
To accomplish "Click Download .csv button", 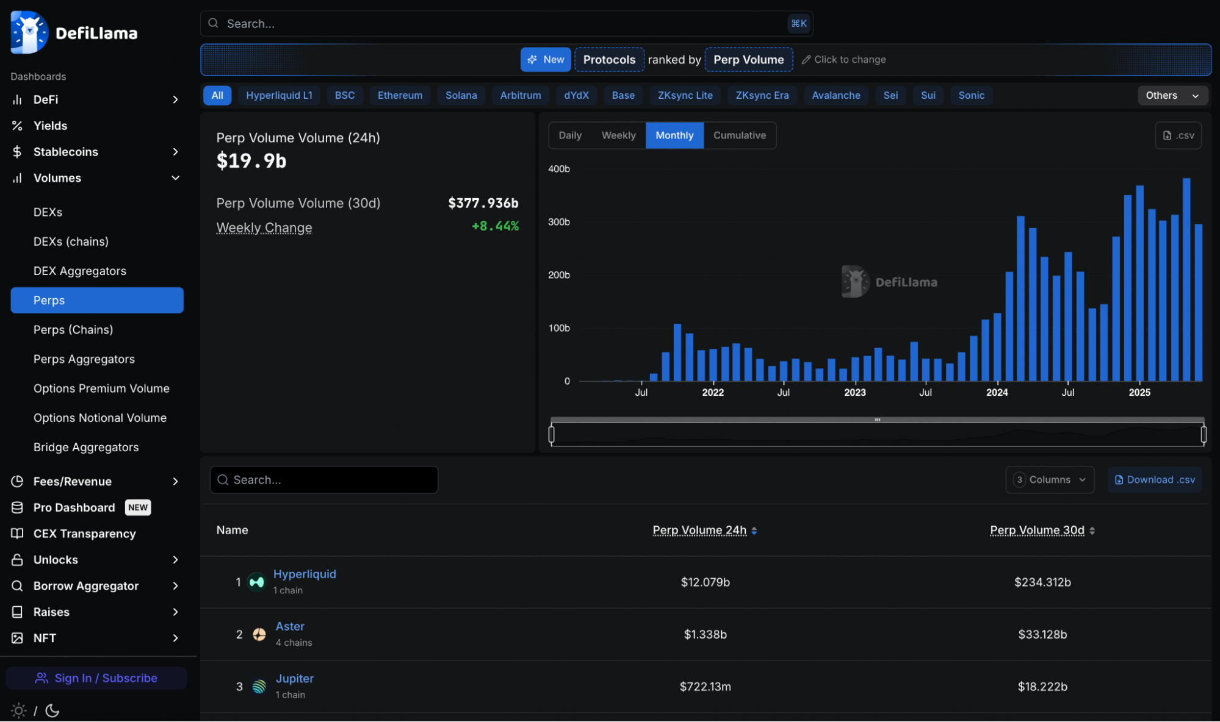I will 1155,480.
